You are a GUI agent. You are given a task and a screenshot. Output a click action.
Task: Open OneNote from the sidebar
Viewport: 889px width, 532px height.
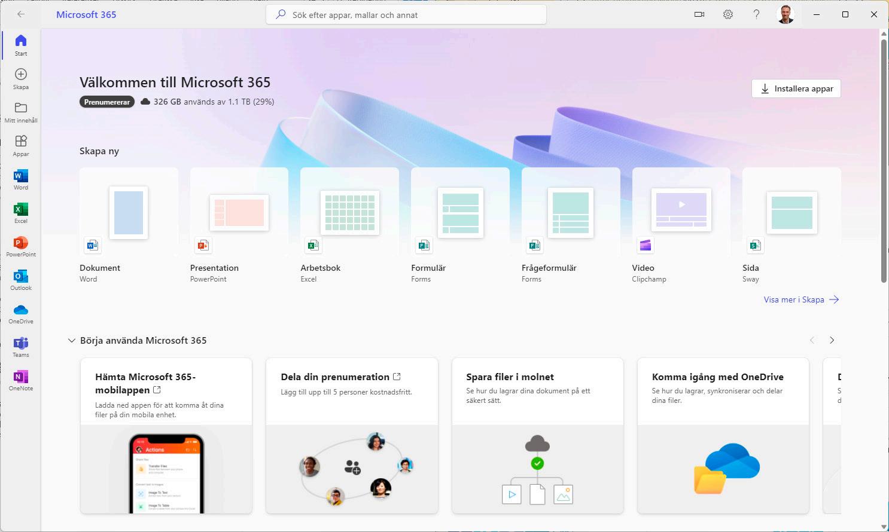pyautogui.click(x=21, y=380)
